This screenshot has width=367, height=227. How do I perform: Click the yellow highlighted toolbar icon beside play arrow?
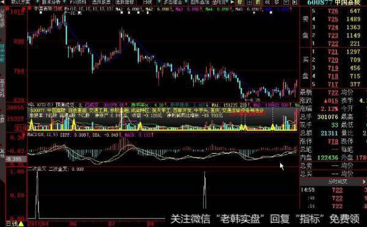(x=240, y=2)
